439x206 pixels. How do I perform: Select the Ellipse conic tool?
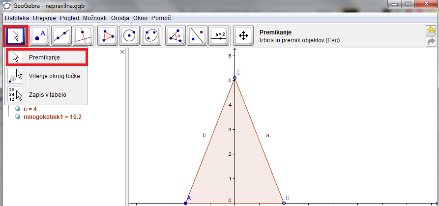click(150, 35)
